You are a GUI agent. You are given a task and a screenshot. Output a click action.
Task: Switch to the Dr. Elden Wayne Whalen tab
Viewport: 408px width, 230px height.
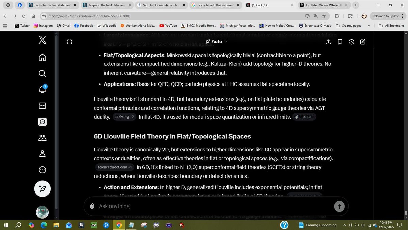[x=324, y=5]
